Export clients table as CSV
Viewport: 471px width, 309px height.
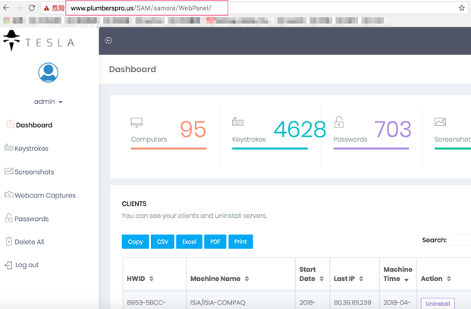coord(162,241)
